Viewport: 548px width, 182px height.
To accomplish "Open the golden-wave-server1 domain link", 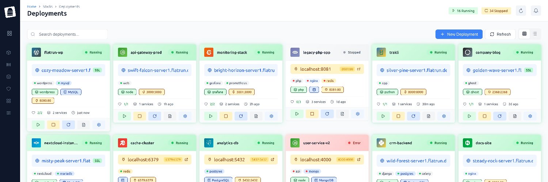I will [x=497, y=70].
